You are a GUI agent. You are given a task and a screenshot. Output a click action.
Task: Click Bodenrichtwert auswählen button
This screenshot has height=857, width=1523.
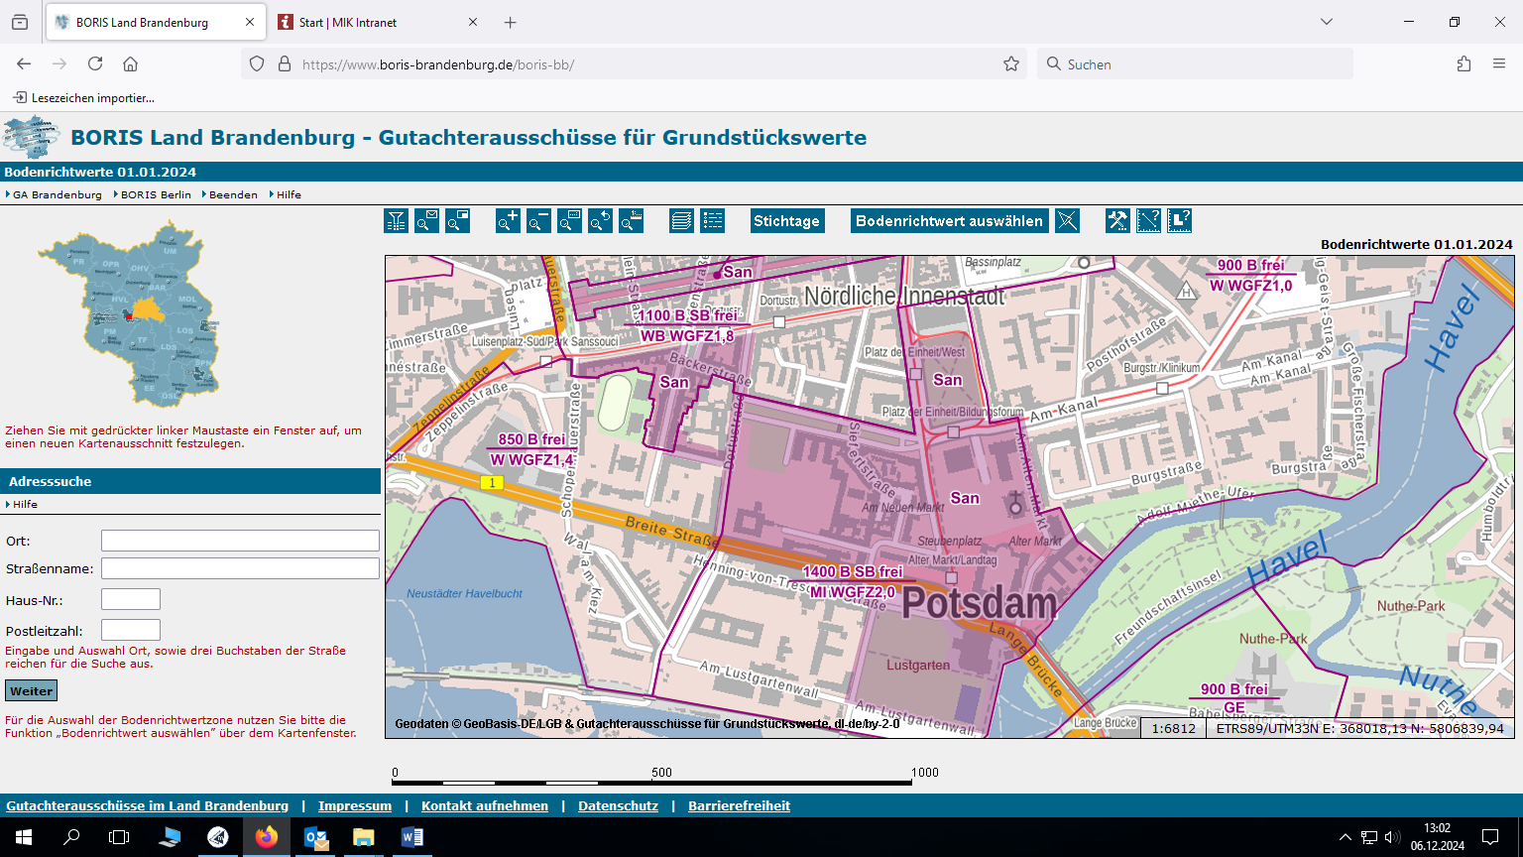949,220
